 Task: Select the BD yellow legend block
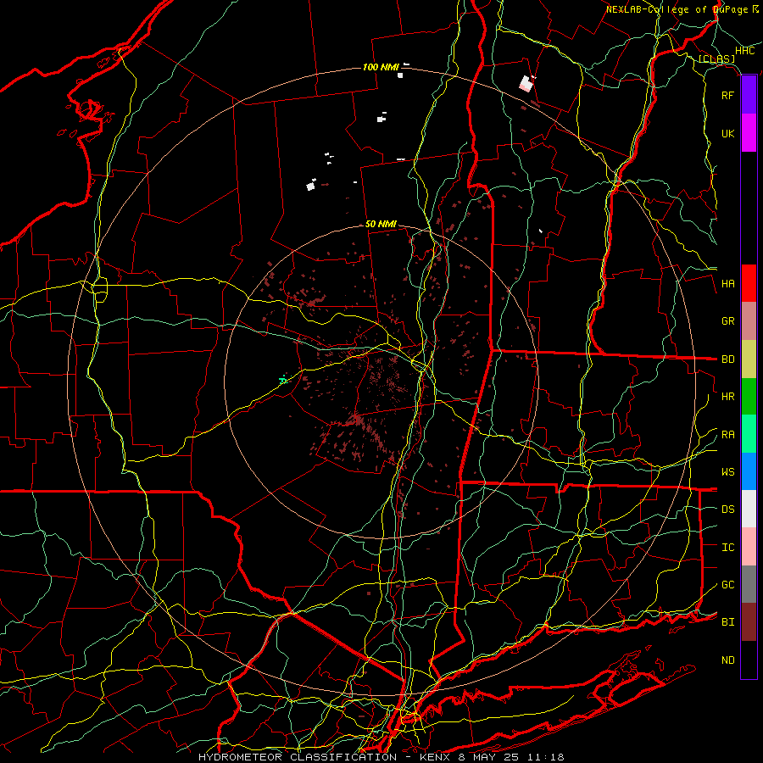[x=749, y=359]
